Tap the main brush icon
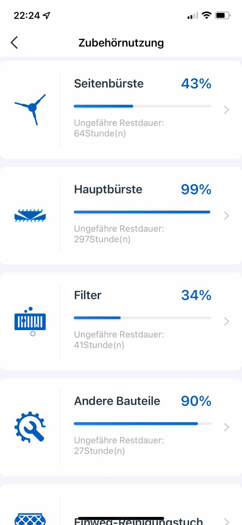Image resolution: width=242 pixels, height=525 pixels. [30, 215]
